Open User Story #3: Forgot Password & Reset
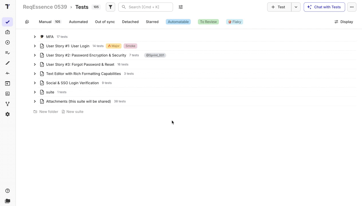 coord(80,64)
